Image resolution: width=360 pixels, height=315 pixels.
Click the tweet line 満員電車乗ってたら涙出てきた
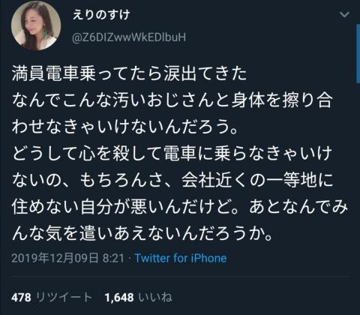[x=129, y=74]
